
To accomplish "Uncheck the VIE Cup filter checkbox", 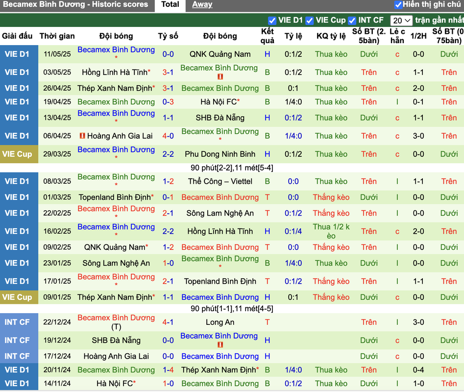I will click(x=310, y=21).
